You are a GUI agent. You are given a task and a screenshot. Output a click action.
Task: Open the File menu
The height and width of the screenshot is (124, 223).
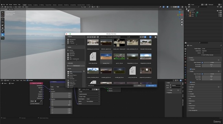coord(4,5)
